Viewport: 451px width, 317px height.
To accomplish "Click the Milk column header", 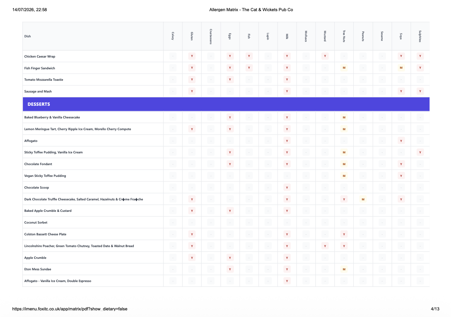I will point(287,36).
